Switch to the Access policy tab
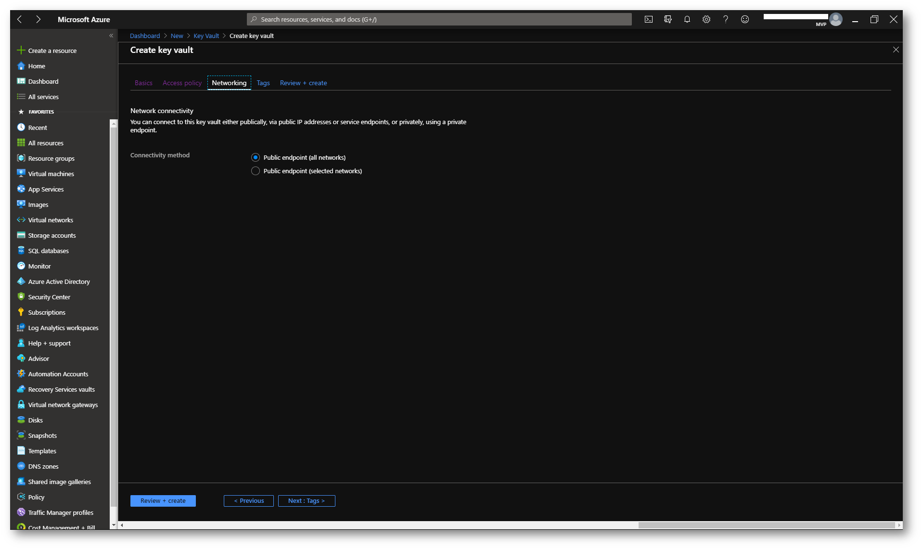This screenshot has height=550, width=923. (x=182, y=83)
